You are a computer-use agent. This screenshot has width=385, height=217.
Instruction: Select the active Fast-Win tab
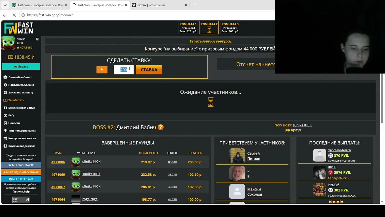point(100,5)
